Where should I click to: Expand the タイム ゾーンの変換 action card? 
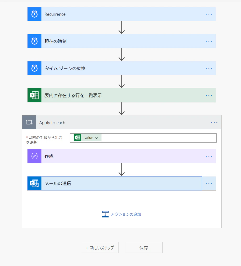[122, 68]
